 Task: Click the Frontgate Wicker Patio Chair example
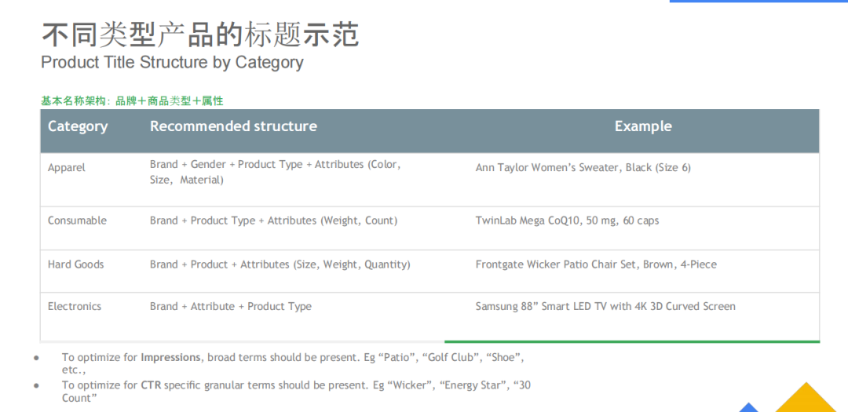[595, 264]
